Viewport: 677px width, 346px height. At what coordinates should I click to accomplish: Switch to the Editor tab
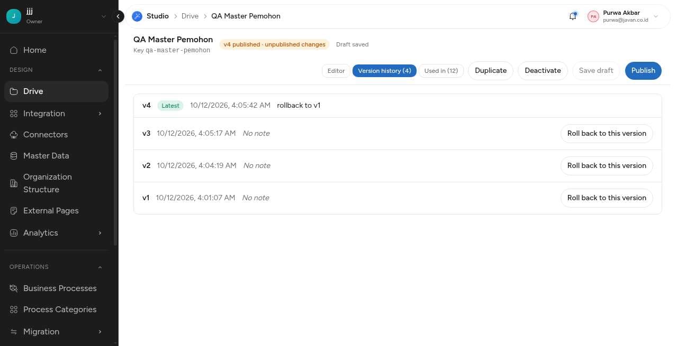coord(336,71)
